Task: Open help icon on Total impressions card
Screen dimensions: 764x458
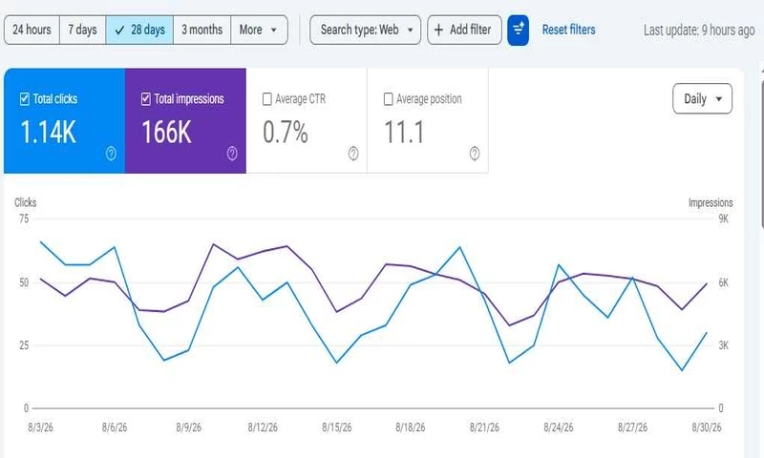Action: 232,154
